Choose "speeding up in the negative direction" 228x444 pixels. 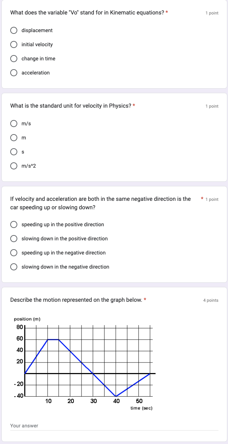pos(14,253)
